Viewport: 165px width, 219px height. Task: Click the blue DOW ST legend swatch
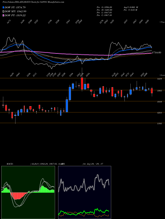[x=4, y=7]
